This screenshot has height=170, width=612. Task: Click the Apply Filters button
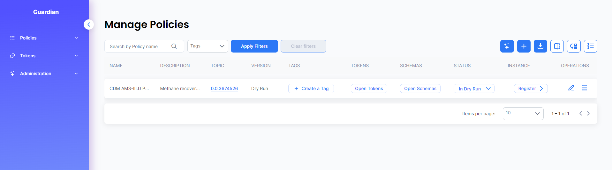pos(254,46)
